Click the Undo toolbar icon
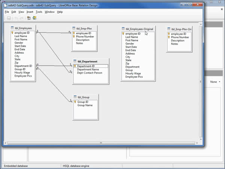Screen dimensions: 225x169 (x=16, y=18)
